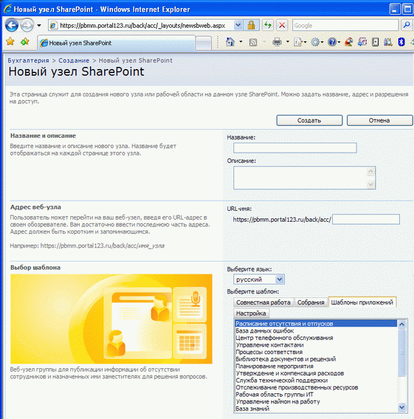The height and width of the screenshot is (419, 414).
Task: Click the template list scrollbar thumb
Action: 402,353
